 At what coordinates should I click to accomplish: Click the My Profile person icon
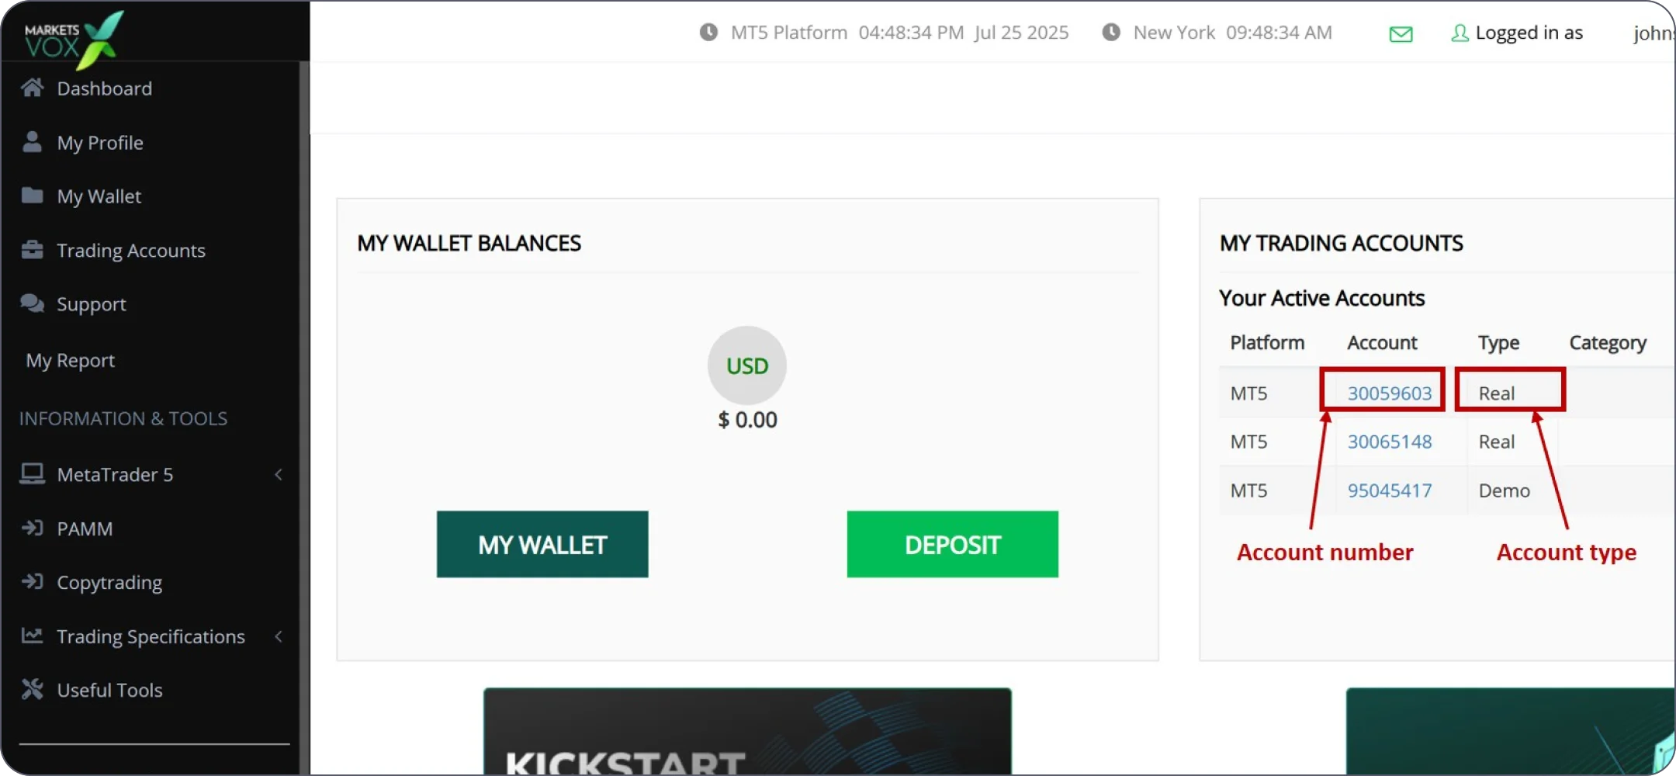(x=32, y=142)
